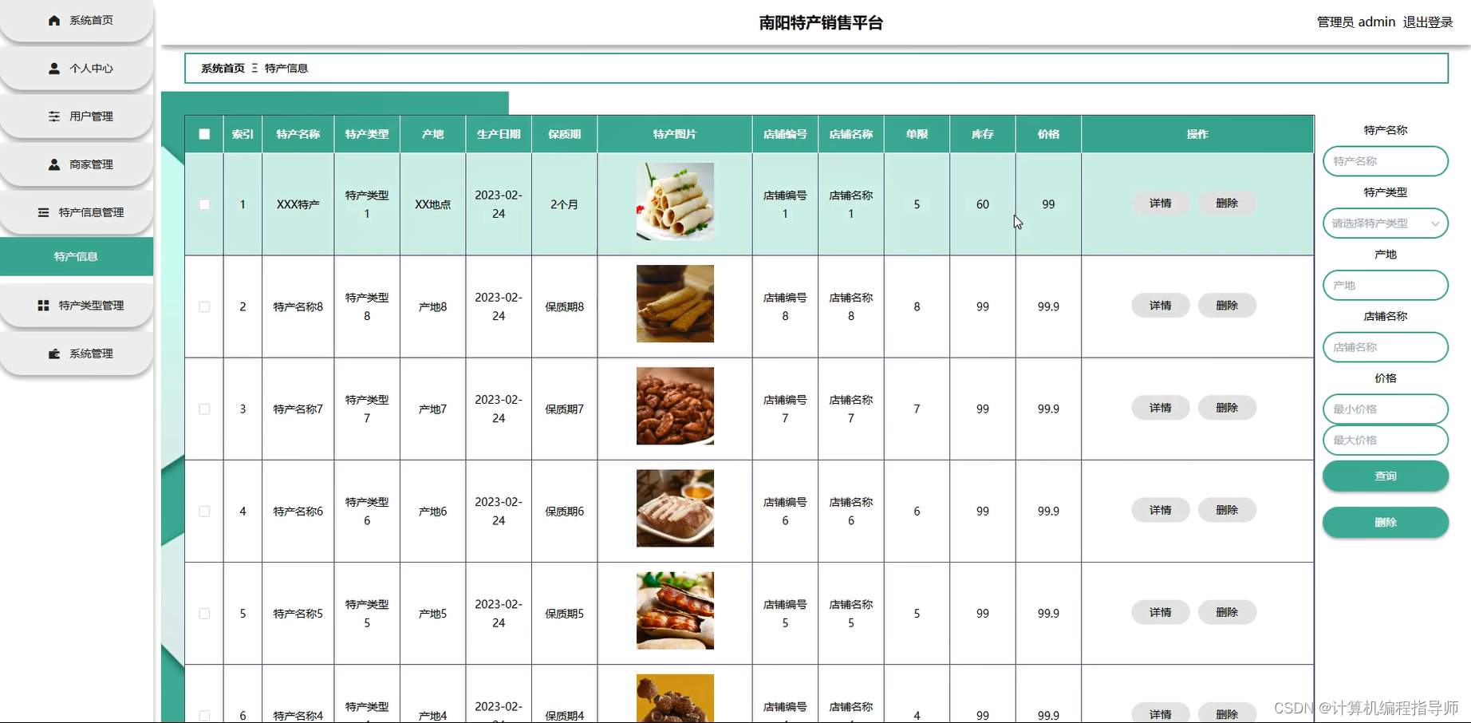Click 删除 in the XXX特产 row
This screenshot has width=1471, height=723.
coord(1227,203)
